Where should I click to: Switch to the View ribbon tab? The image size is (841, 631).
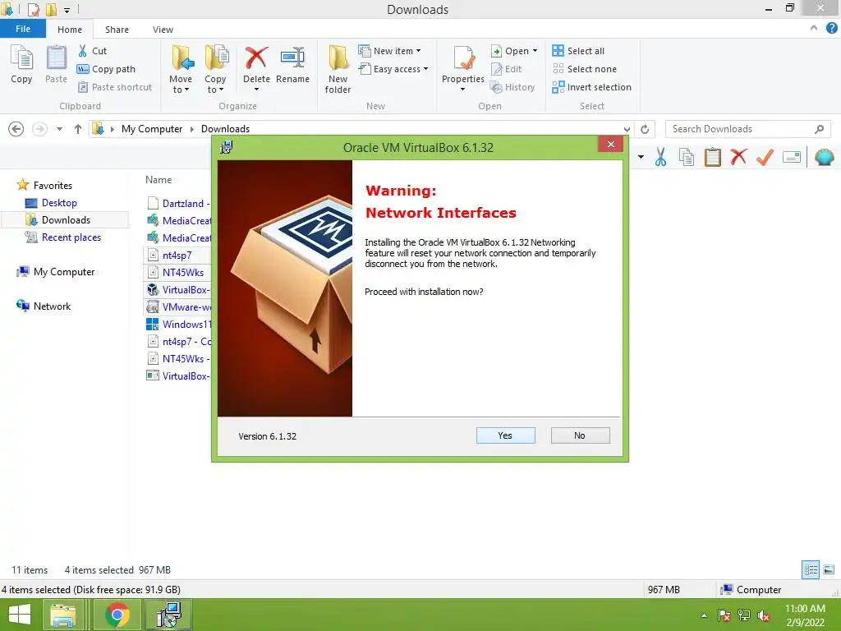pos(163,30)
